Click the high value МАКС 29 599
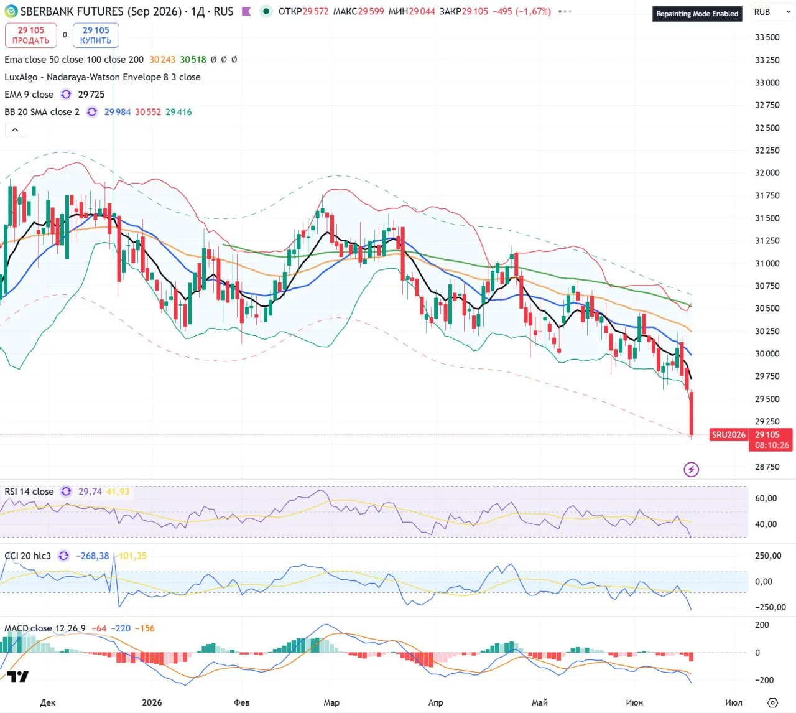This screenshot has height=713, width=796. (359, 11)
